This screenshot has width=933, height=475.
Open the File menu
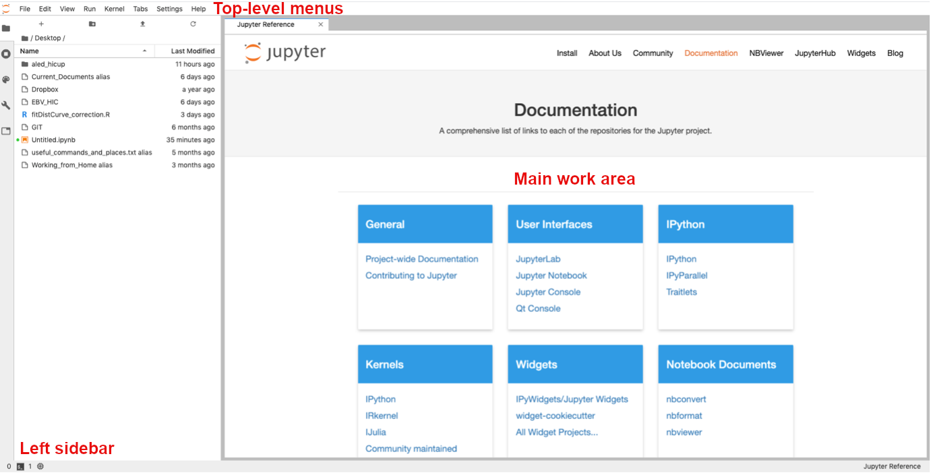25,9
